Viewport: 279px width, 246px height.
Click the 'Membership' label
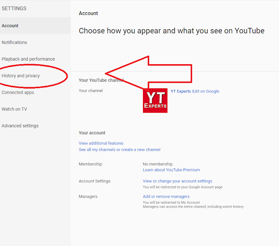[90, 164]
